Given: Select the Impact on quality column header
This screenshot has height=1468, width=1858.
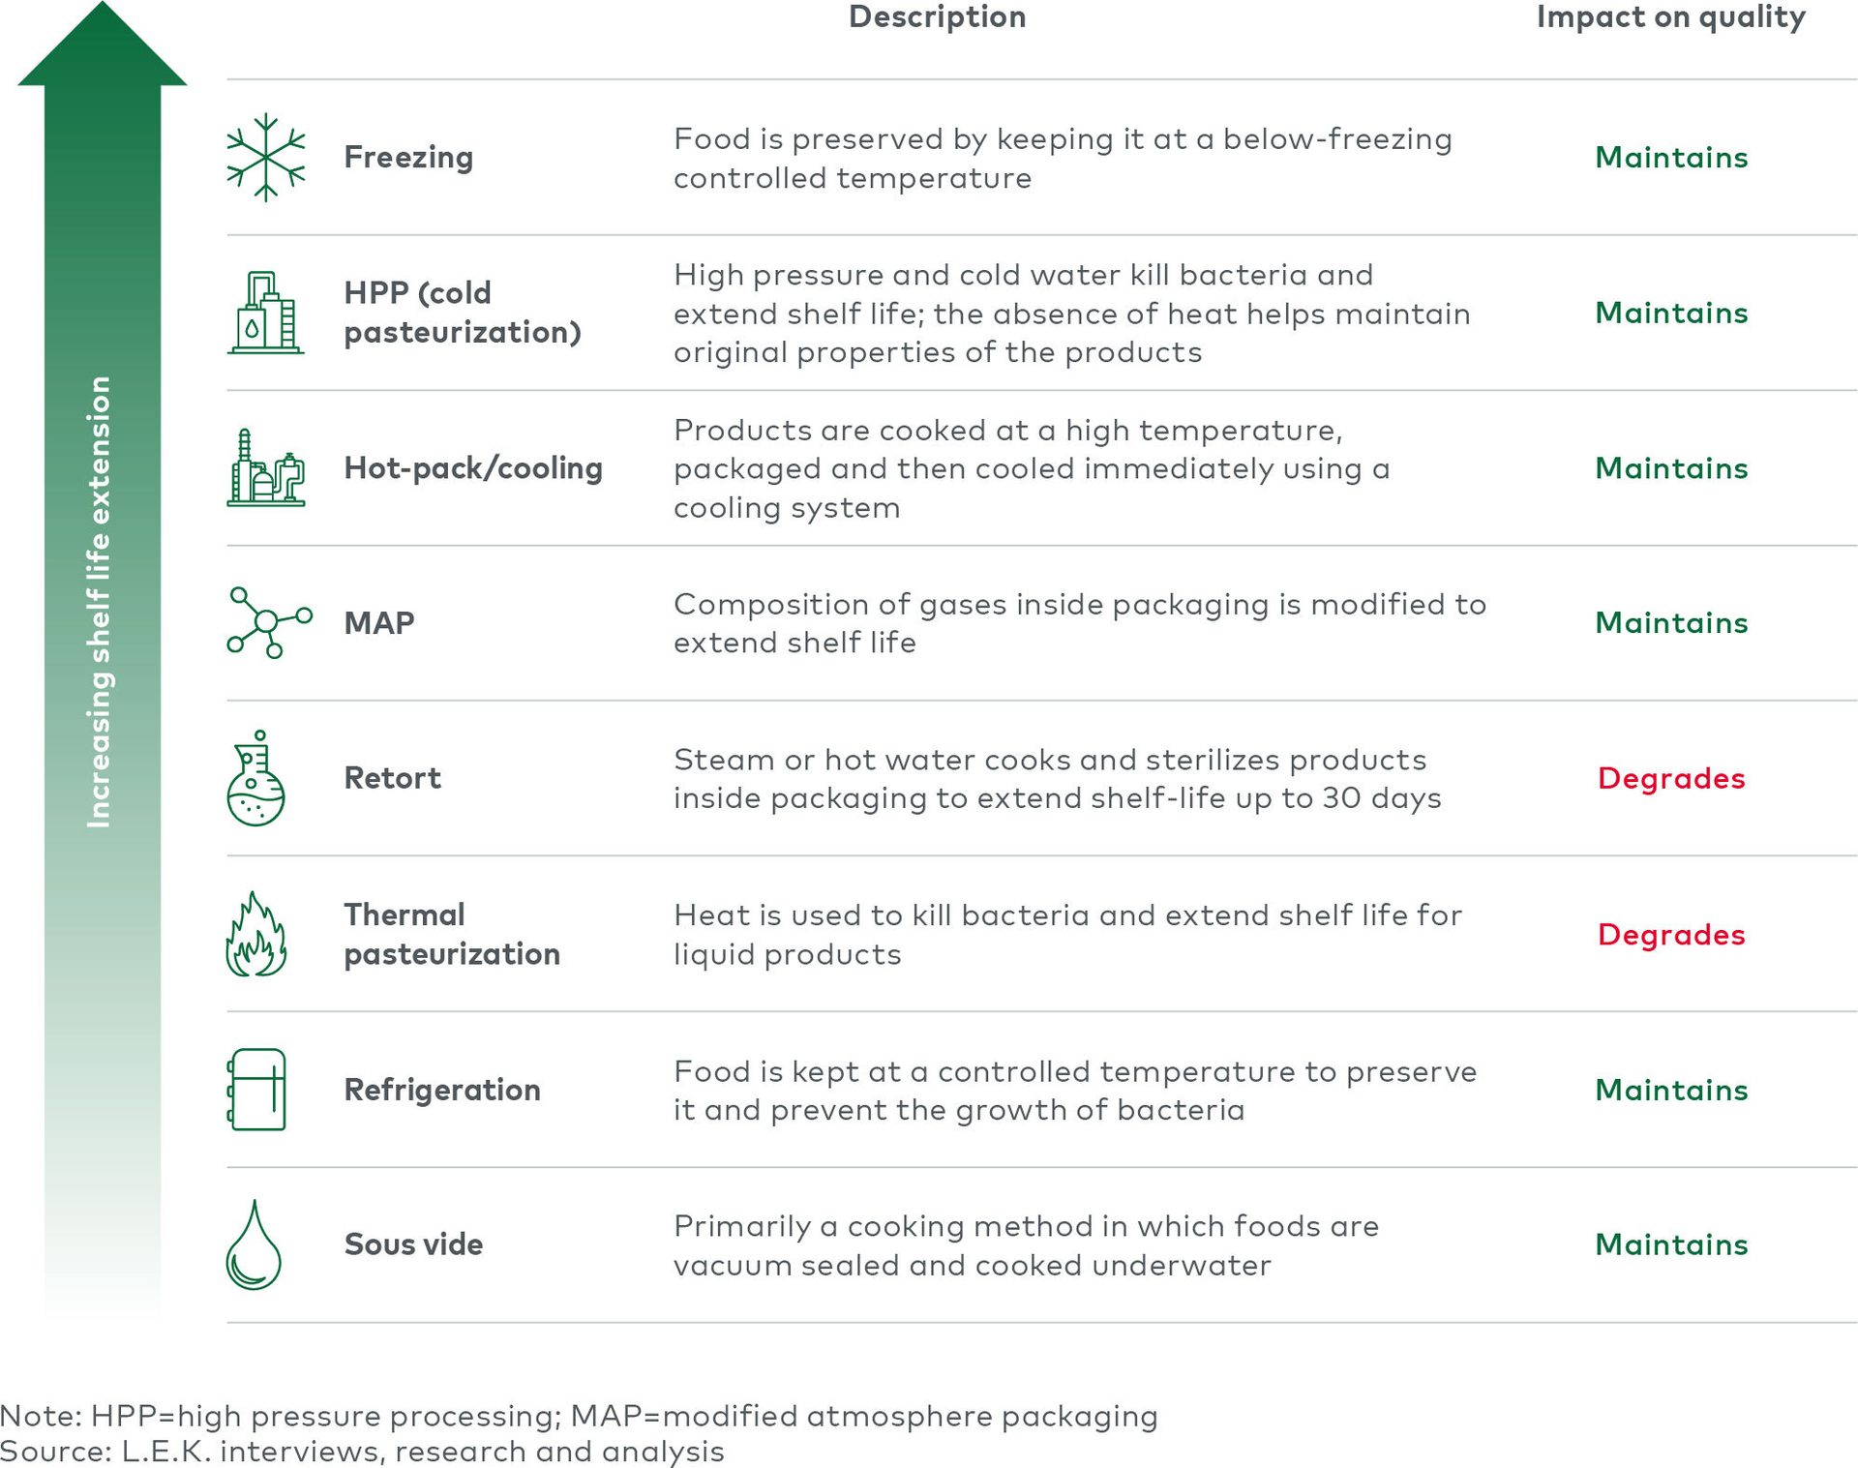Looking at the screenshot, I should (x=1671, y=17).
